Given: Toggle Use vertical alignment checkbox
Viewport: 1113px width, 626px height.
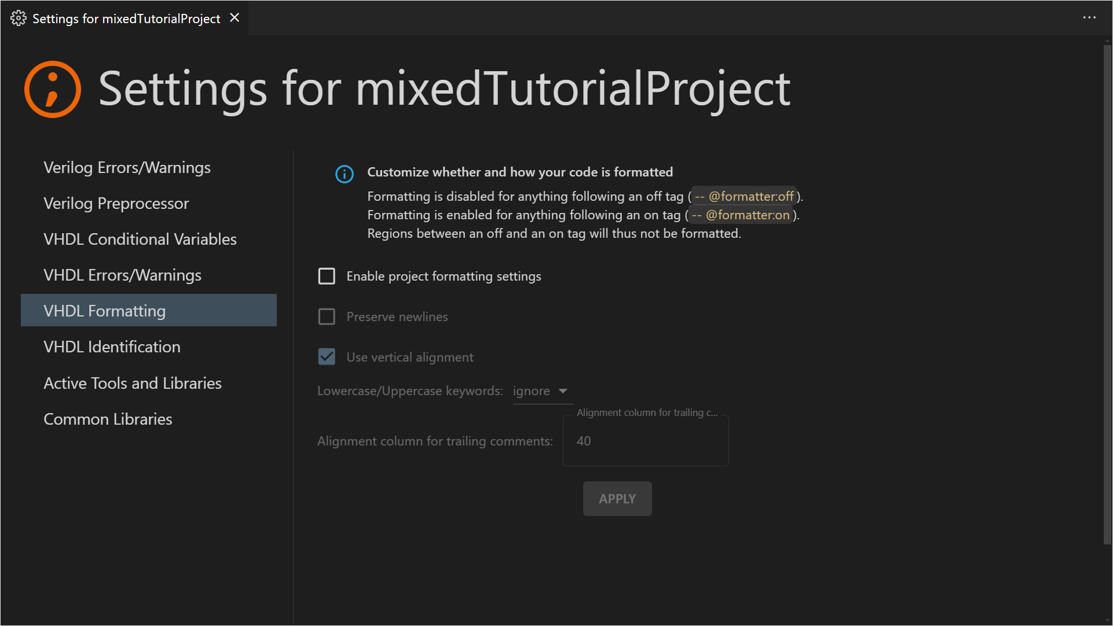Looking at the screenshot, I should point(327,357).
